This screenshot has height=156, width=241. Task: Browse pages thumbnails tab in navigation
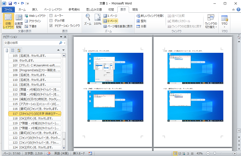tap(13, 50)
